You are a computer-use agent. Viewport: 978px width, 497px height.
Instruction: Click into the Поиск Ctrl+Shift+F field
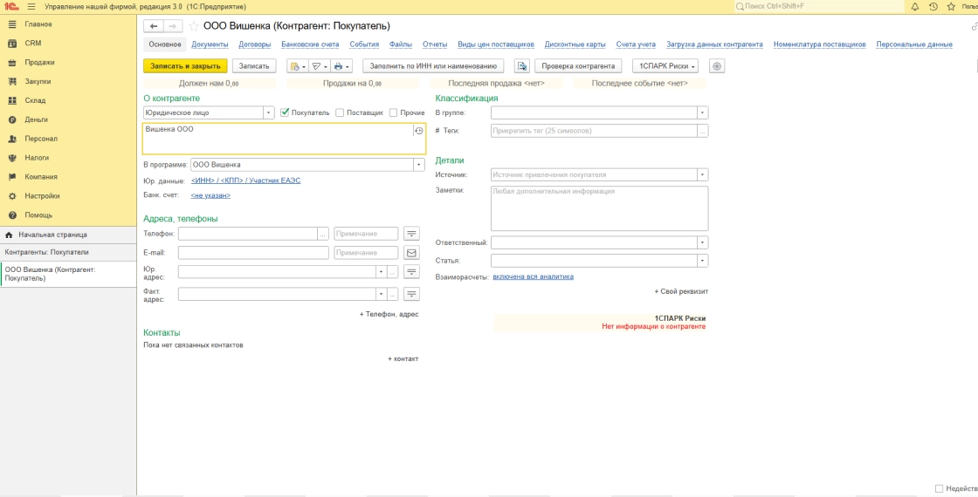[818, 6]
